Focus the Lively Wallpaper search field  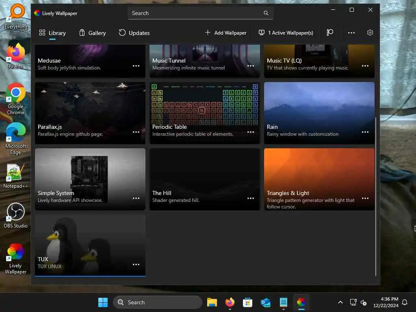(x=200, y=13)
